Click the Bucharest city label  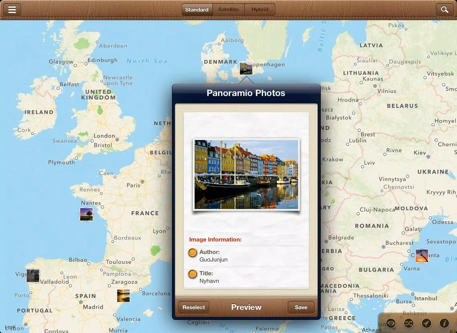pos(399,243)
